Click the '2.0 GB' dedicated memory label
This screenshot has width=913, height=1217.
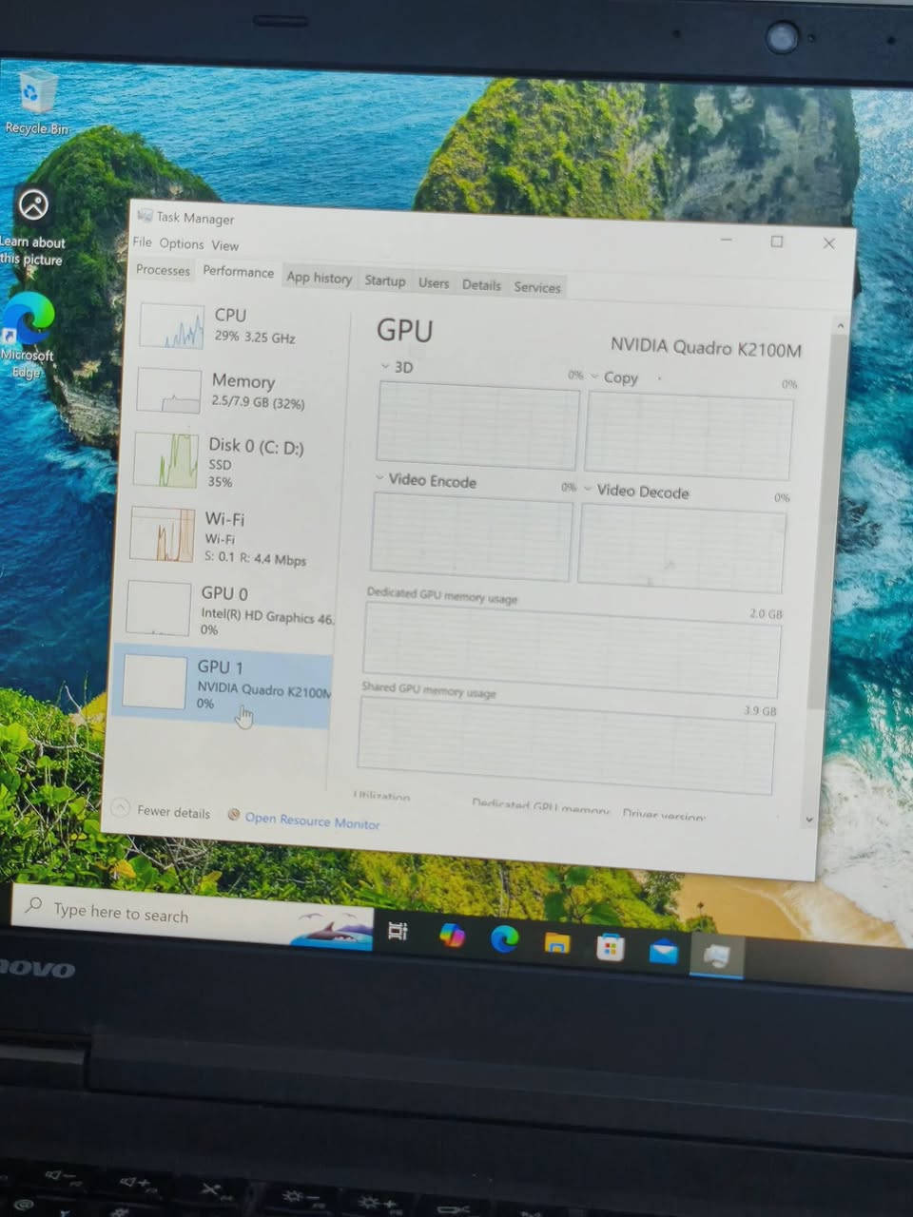point(766,613)
